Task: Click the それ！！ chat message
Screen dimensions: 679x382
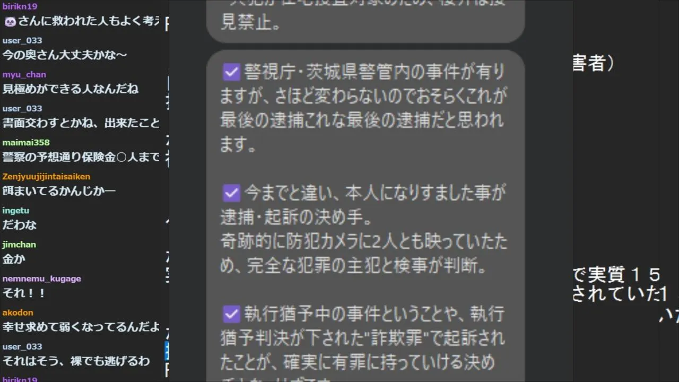Action: [x=24, y=293]
